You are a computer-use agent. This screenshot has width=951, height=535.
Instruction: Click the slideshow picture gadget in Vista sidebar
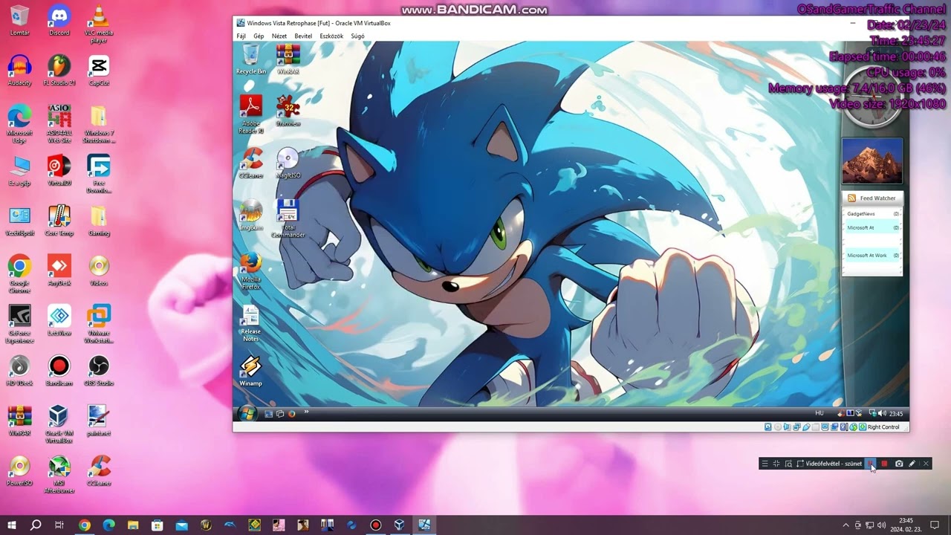tap(872, 160)
